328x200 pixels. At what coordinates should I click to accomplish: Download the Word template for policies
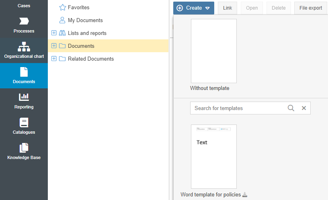click(245, 195)
